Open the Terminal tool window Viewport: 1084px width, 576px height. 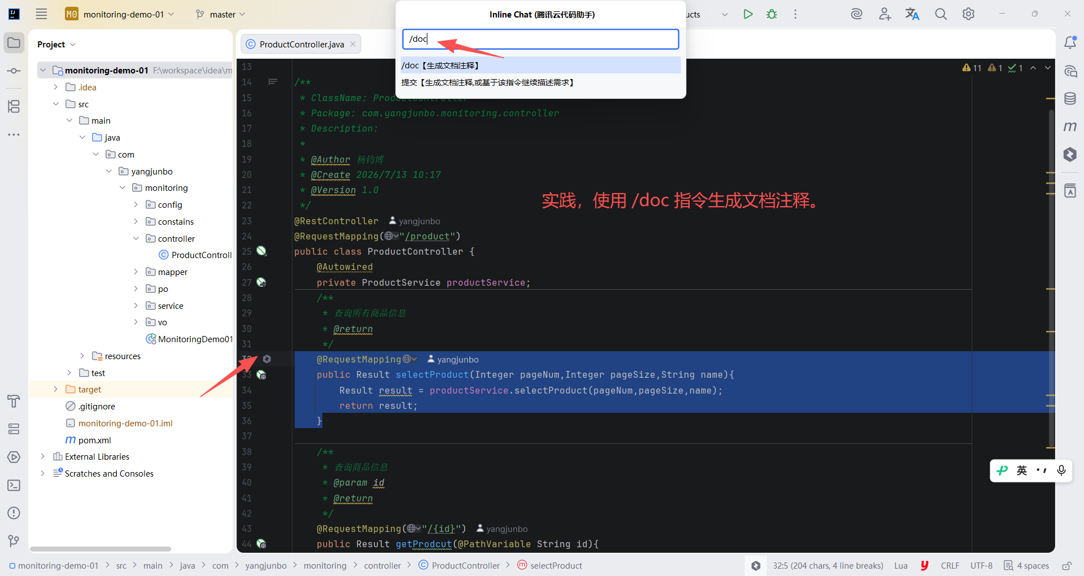pos(14,485)
